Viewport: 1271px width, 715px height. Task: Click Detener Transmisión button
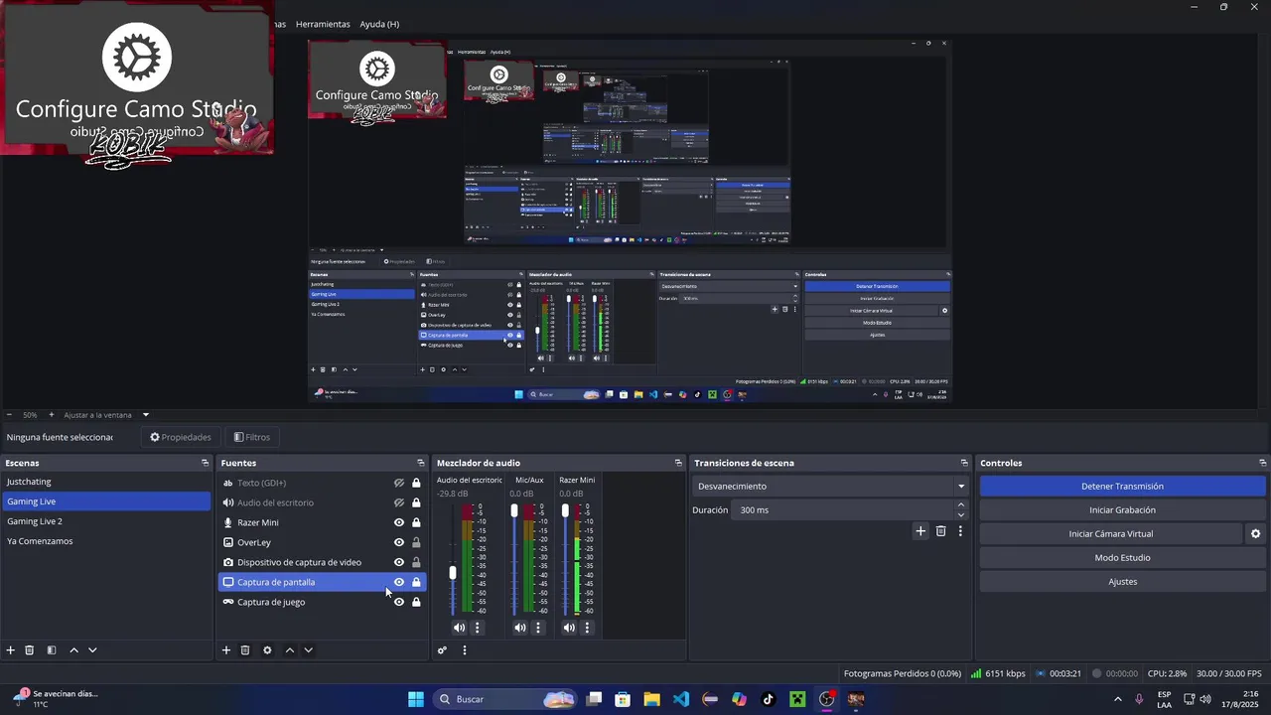tap(1122, 487)
